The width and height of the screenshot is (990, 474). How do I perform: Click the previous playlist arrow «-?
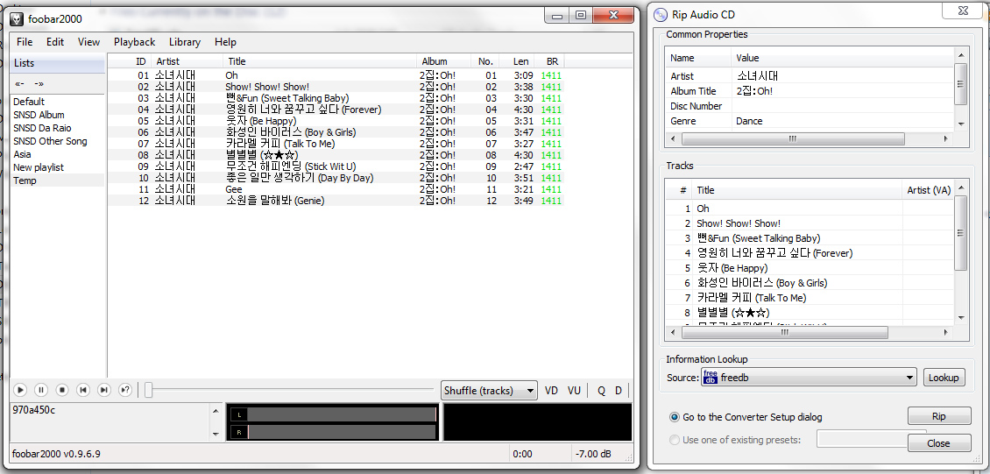(20, 83)
